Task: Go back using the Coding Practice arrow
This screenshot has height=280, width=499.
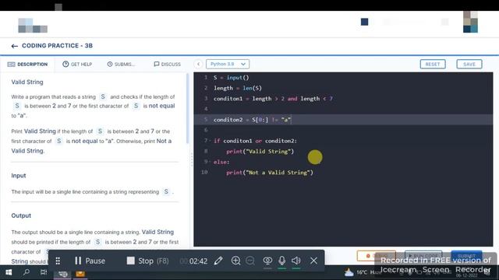Action: click(x=14, y=46)
